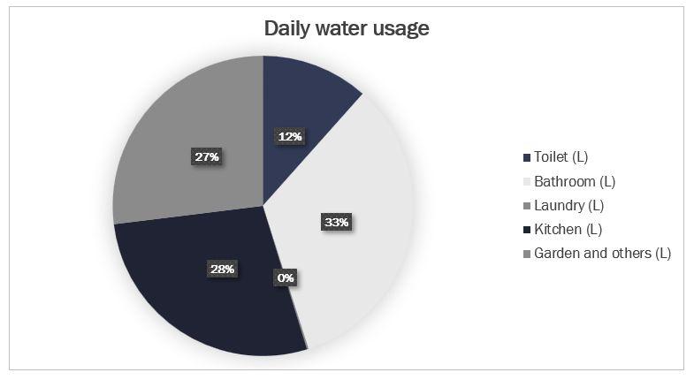Pick the Garden and others legend swatch
Screen dimensions: 694x380
(x=526, y=254)
